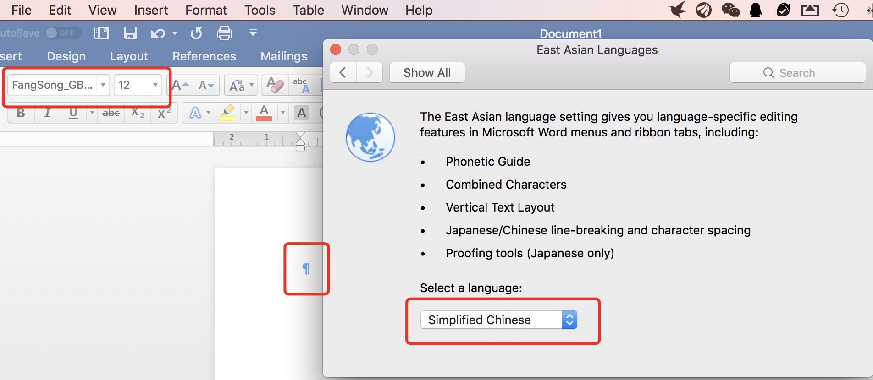Click the round bird/pen icon in menu bar
The height and width of the screenshot is (380, 873).
(784, 10)
